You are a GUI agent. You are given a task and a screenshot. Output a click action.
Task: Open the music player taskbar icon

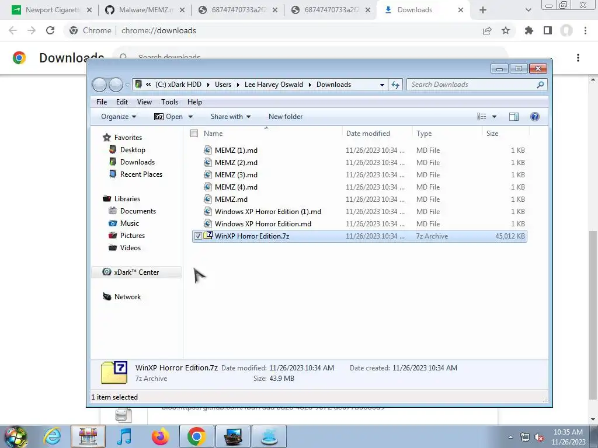[124, 436]
